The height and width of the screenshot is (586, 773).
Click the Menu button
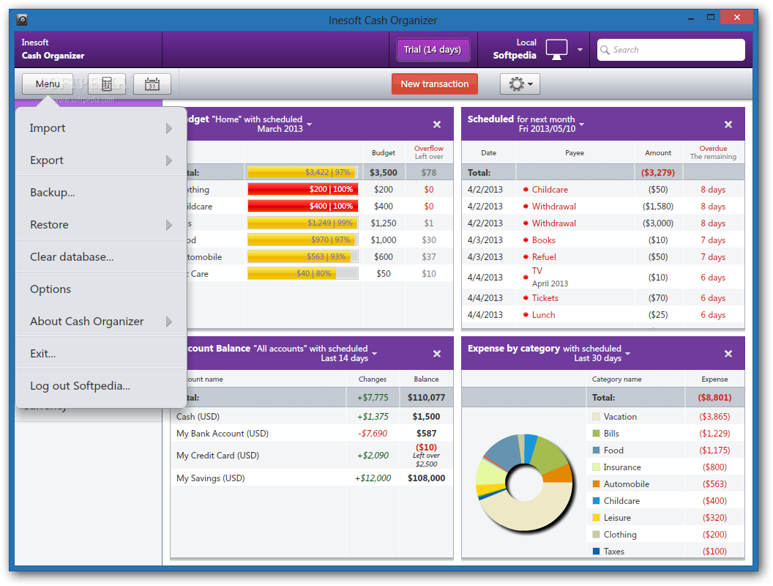(48, 84)
